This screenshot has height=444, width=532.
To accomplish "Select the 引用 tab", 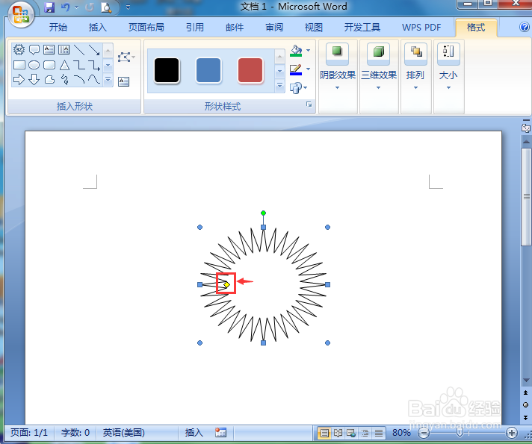I will point(194,27).
